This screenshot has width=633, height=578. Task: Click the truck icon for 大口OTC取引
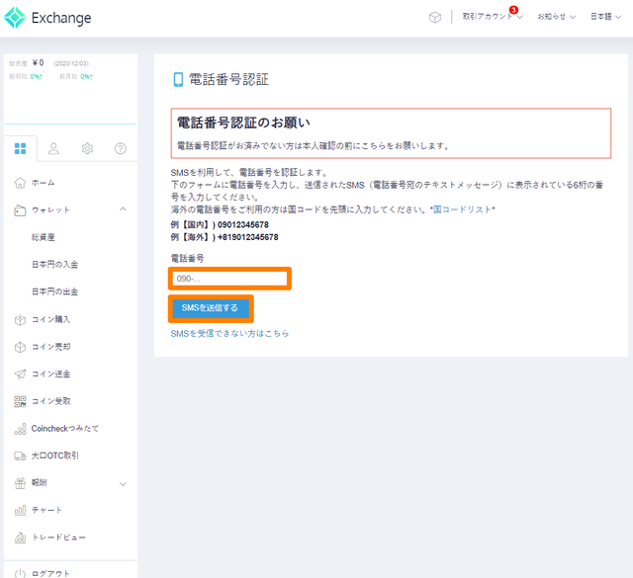pos(20,455)
